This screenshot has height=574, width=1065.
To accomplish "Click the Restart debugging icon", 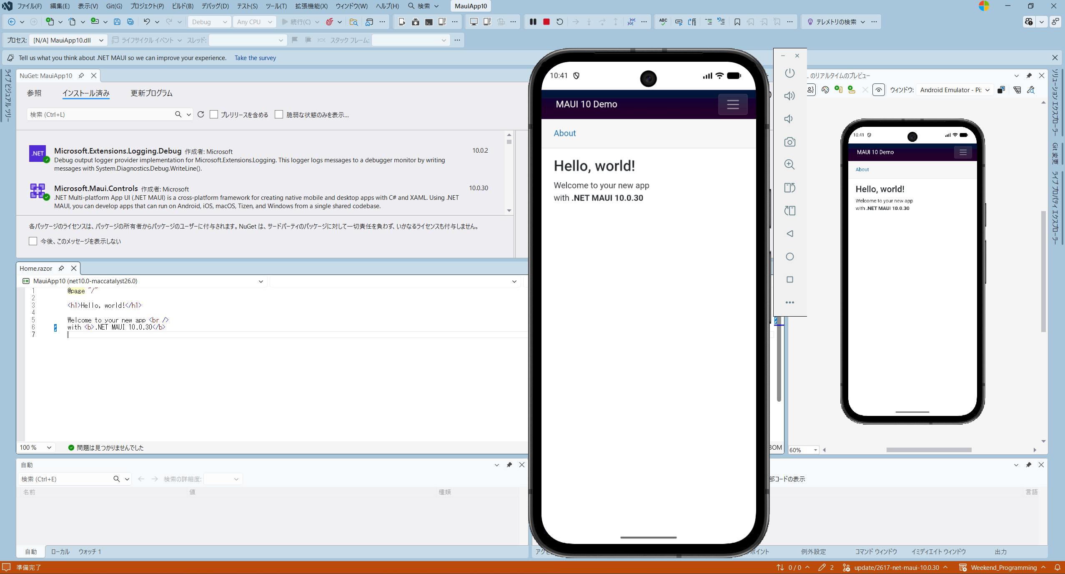I will point(559,22).
